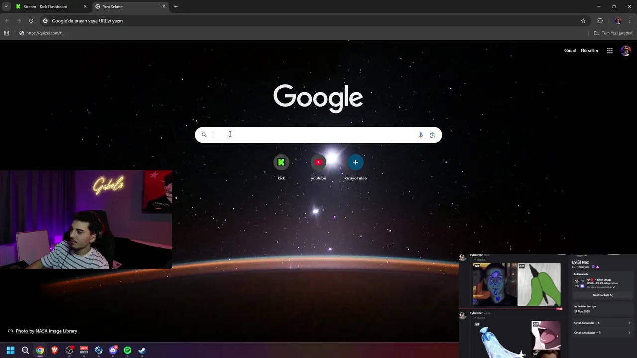
Task: Open the Google apps grid
Action: coord(610,51)
